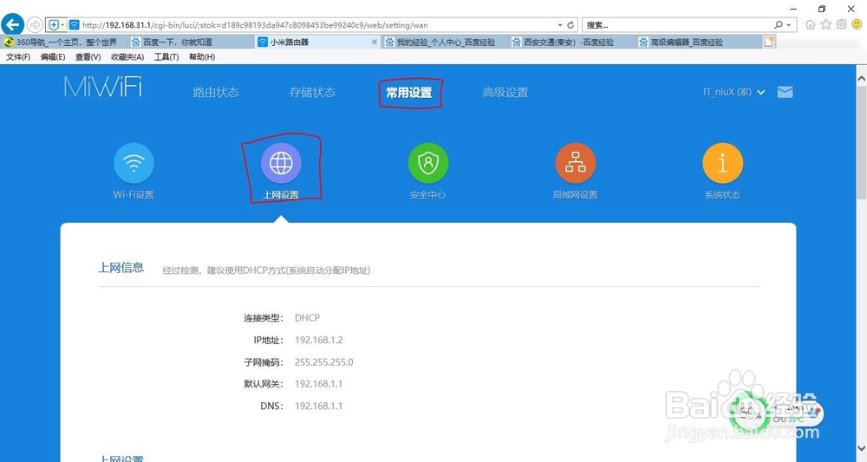Switch to the 西安交通(秦安) browser tab

pos(571,42)
